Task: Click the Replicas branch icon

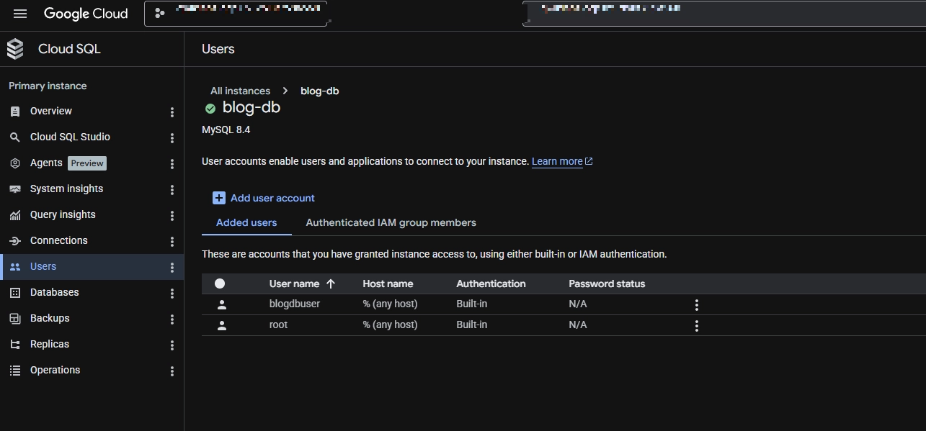Action: 15,345
